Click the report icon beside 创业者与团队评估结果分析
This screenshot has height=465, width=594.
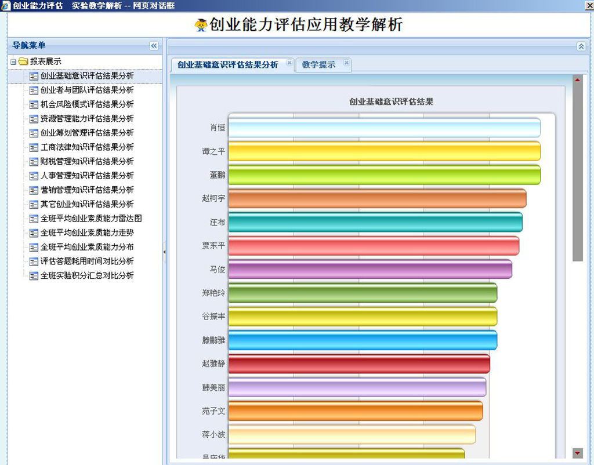click(x=34, y=90)
